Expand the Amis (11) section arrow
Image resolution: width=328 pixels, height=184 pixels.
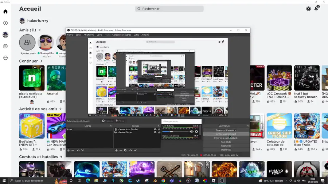[39, 30]
